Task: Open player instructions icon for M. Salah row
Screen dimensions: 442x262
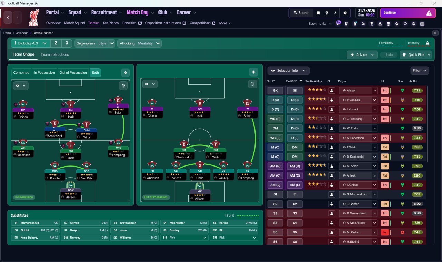Action: (x=332, y=166)
